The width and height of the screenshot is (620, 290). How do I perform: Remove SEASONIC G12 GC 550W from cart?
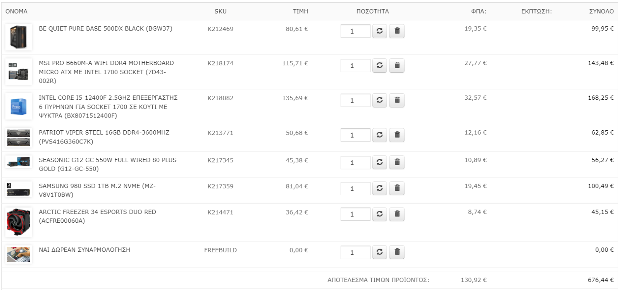coord(397,162)
